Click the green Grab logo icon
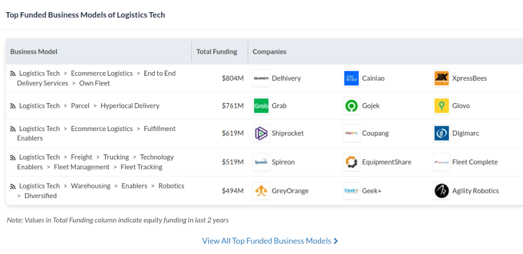 point(261,106)
